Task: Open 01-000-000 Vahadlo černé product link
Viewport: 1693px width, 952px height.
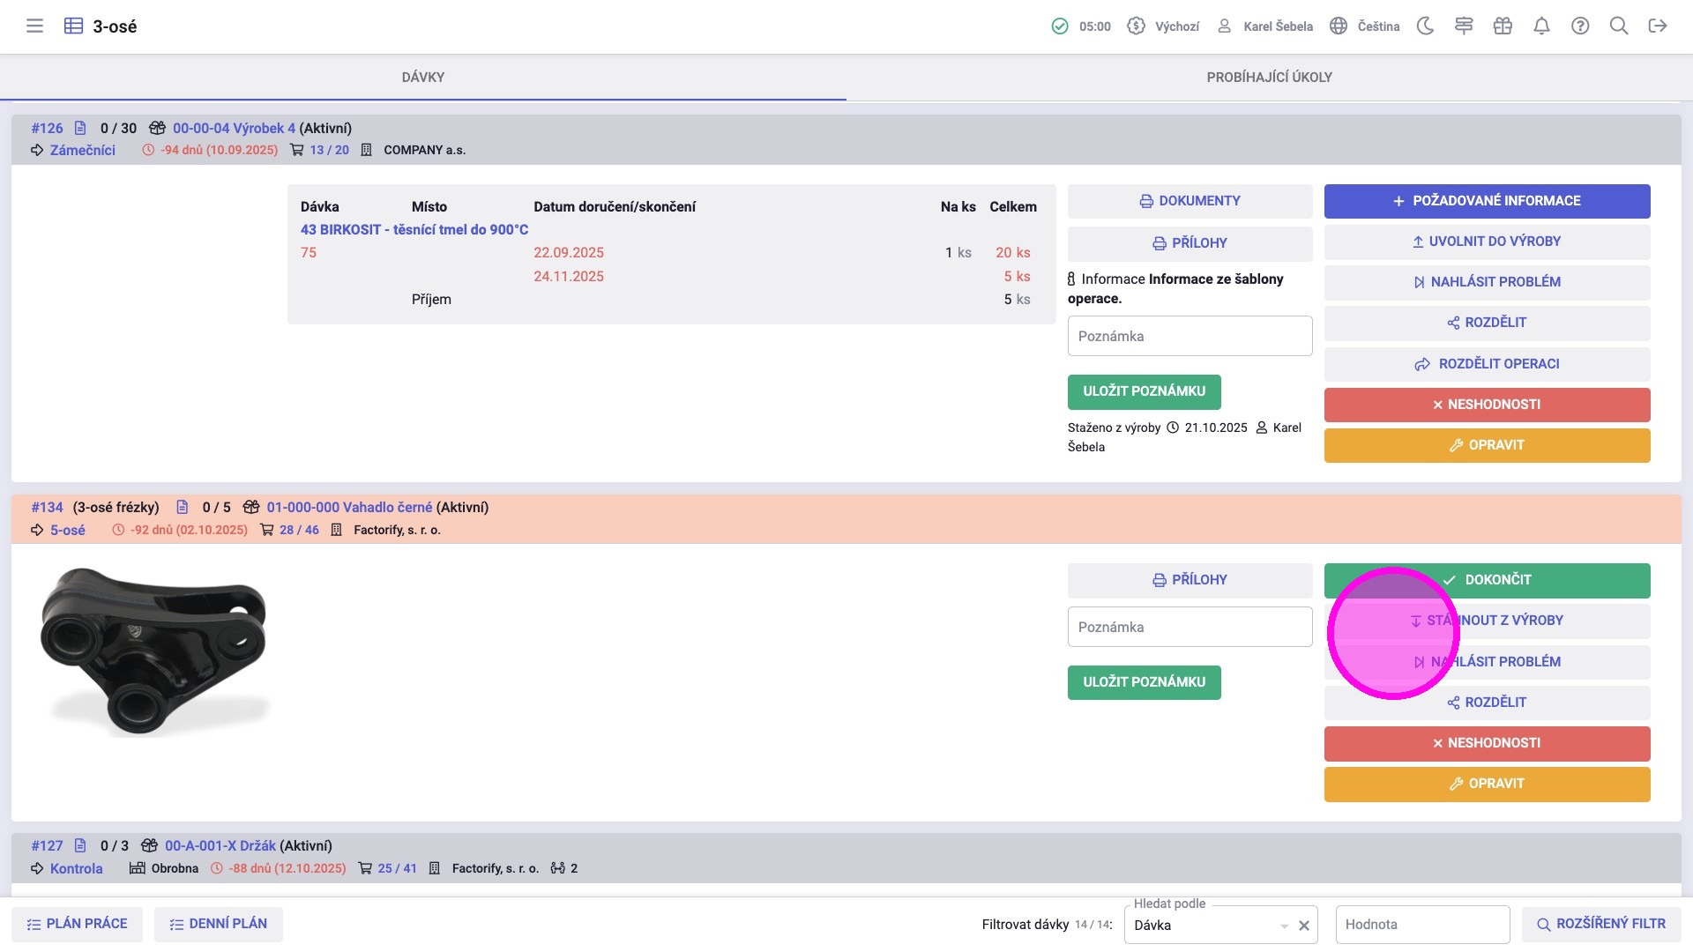Action: [x=349, y=508]
